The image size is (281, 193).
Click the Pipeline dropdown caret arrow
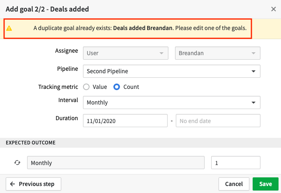[x=253, y=71]
